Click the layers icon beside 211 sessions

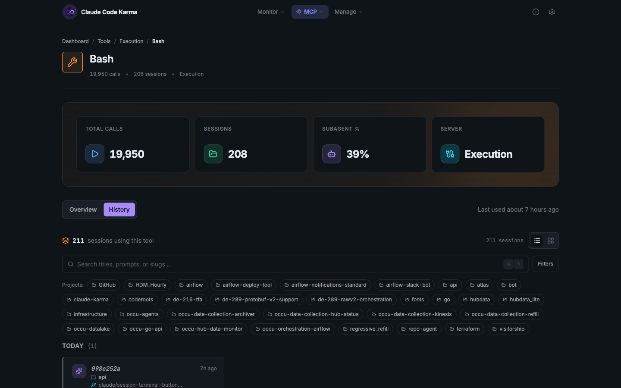[x=66, y=241]
